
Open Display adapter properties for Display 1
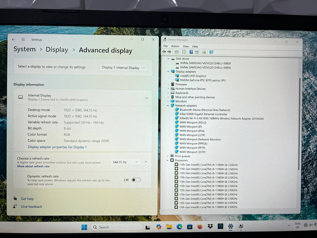[57, 147]
